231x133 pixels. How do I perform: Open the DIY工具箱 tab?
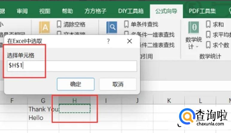pos(131,11)
